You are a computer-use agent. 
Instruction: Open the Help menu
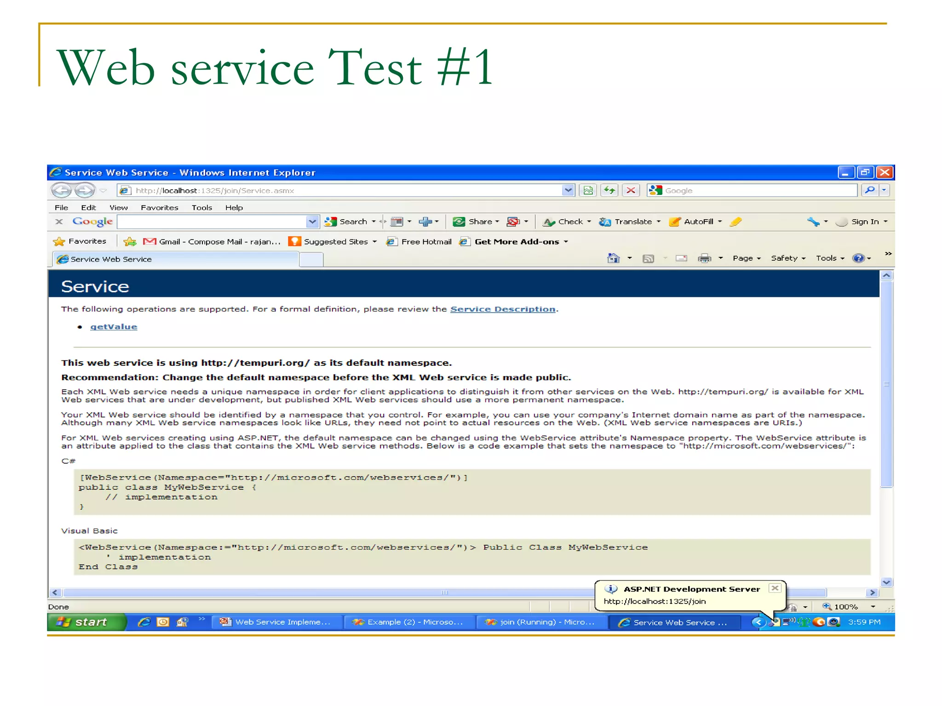(x=234, y=208)
